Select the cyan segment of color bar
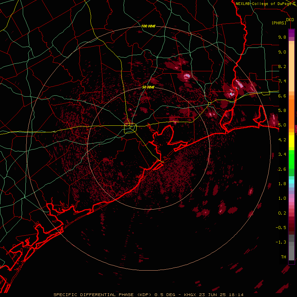This screenshot has width=297, height=297. [291, 181]
